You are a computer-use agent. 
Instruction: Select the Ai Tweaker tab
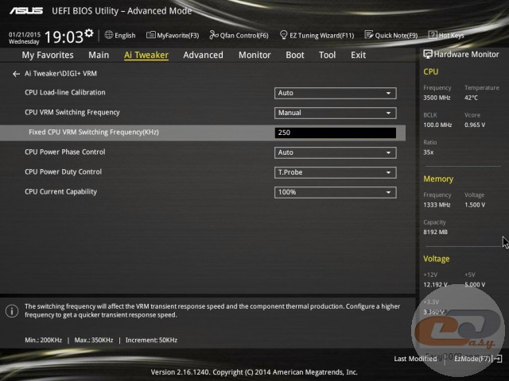[x=146, y=55]
